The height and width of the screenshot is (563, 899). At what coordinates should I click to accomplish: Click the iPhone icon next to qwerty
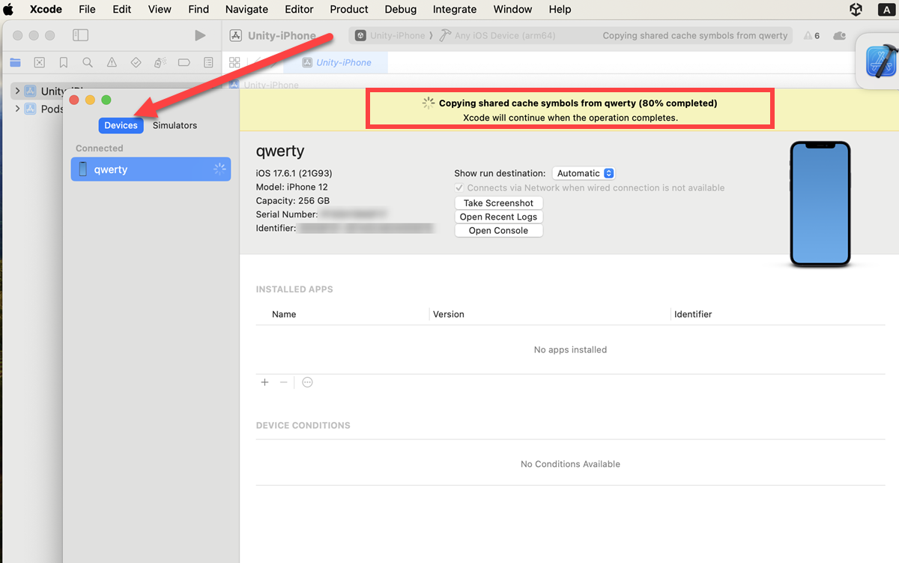(83, 169)
